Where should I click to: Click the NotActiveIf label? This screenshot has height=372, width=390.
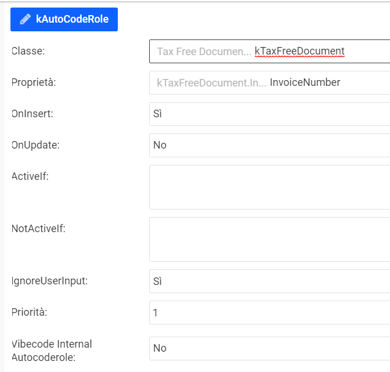pos(38,229)
